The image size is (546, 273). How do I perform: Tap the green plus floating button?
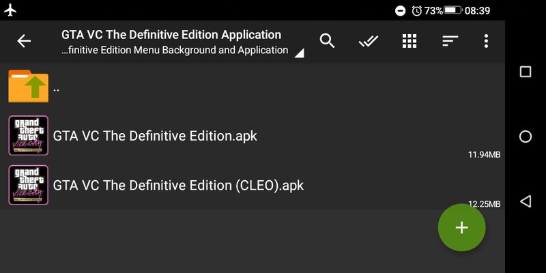coord(462,227)
